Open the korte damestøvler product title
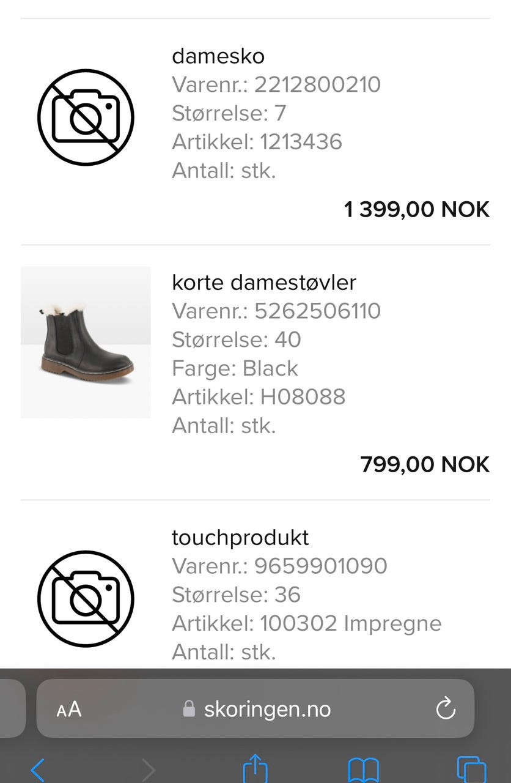The width and height of the screenshot is (511, 783). point(264,283)
